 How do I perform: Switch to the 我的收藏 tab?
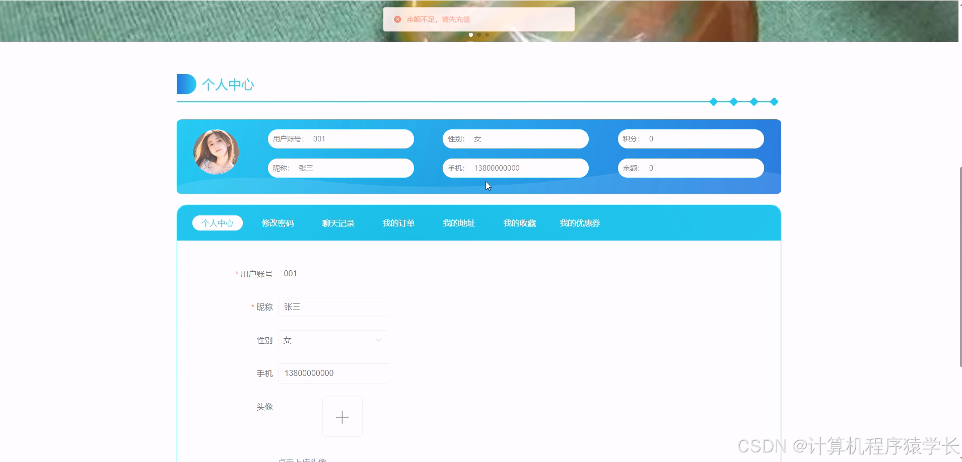coord(519,223)
